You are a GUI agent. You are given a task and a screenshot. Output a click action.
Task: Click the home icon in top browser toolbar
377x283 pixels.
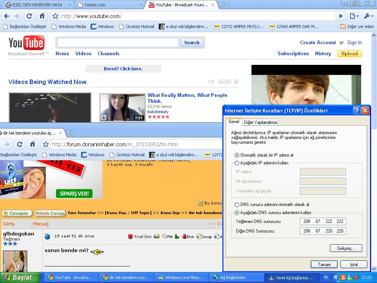point(42,16)
